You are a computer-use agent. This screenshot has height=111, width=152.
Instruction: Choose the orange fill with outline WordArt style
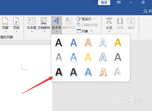point(88,42)
